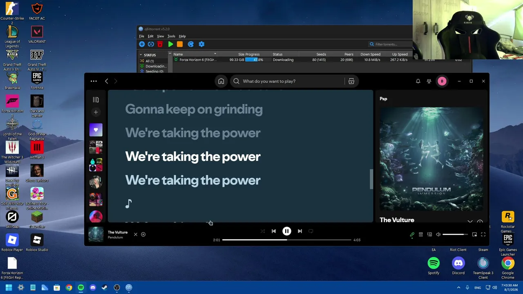523x294 pixels.
Task: Open Discord from the taskbar
Action: click(93, 287)
